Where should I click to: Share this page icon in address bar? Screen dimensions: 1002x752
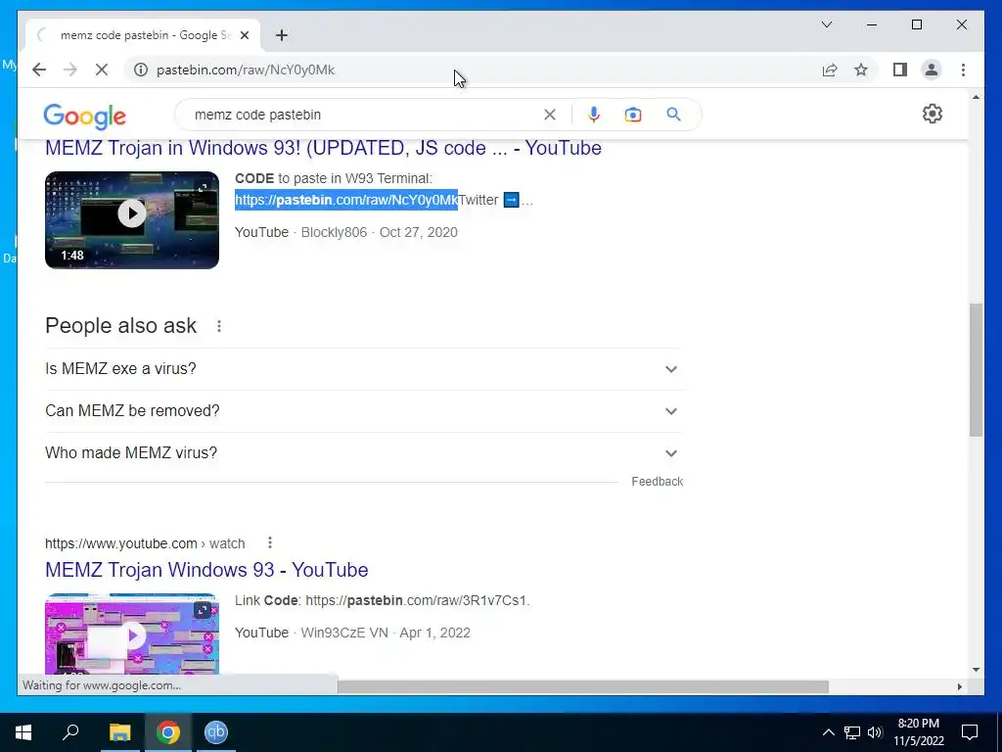click(x=830, y=70)
